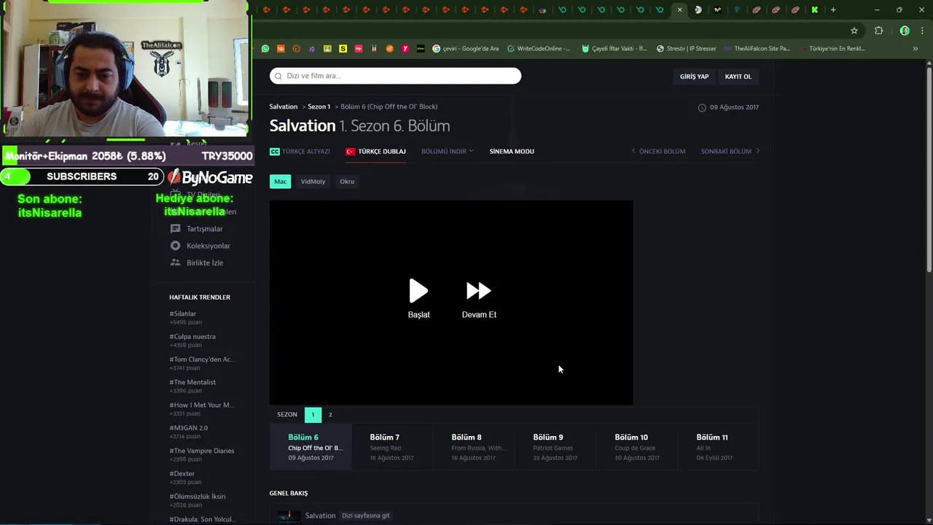Image resolution: width=933 pixels, height=525 pixels.
Task: Enable Sinema Modu
Action: coord(512,152)
